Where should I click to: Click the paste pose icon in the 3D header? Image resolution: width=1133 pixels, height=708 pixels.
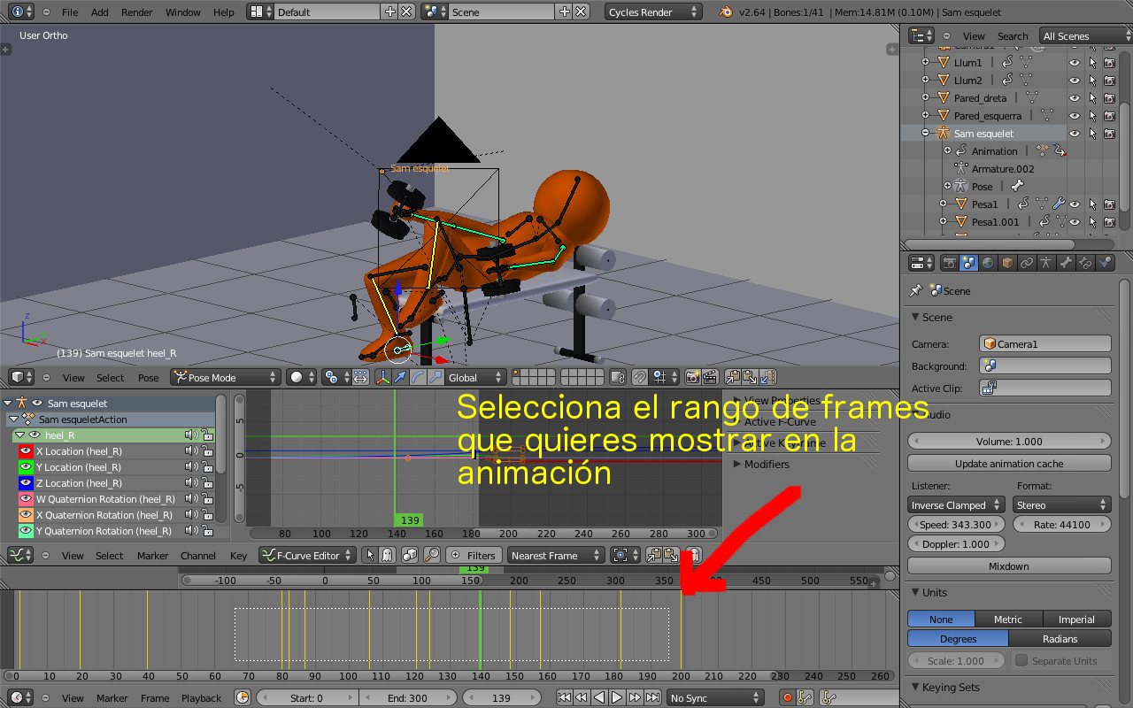click(750, 377)
